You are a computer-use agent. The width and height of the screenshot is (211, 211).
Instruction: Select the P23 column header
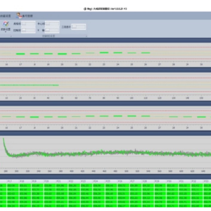[x=87, y=181]
